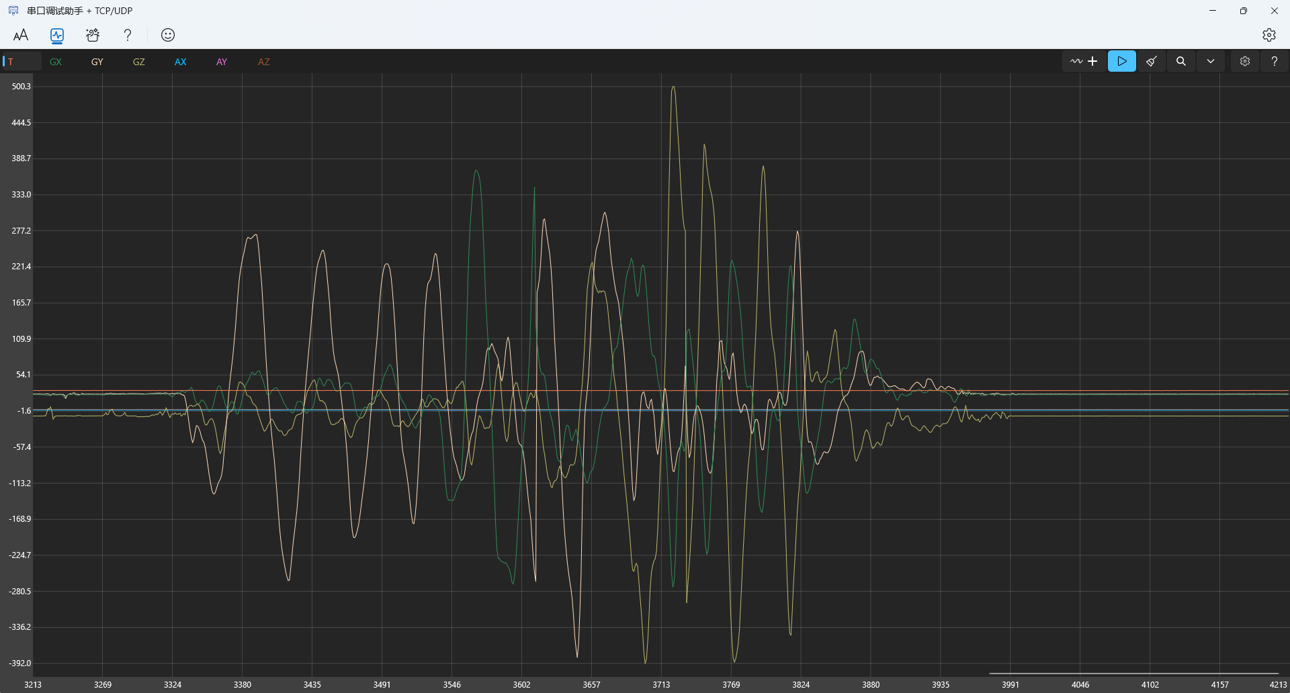Open the application settings gear
Viewport: 1290px width, 693px height.
[1268, 35]
